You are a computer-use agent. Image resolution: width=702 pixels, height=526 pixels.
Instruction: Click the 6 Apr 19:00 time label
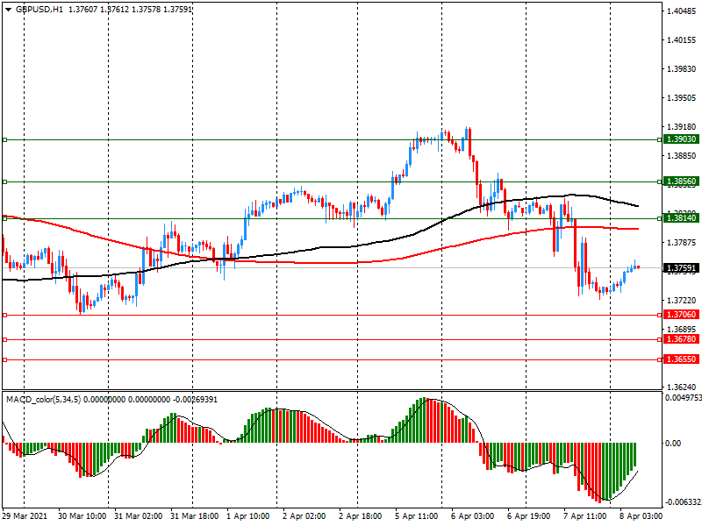click(x=529, y=516)
